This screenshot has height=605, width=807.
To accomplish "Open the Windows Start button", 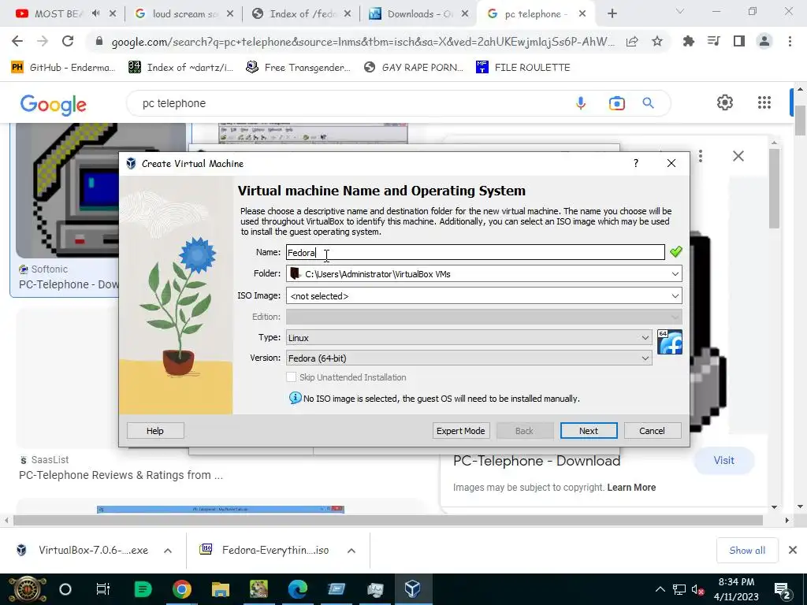I will point(26,589).
